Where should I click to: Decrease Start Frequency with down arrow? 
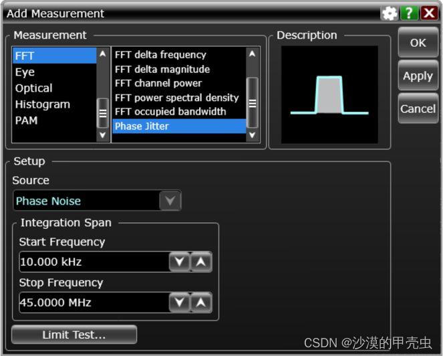[180, 262]
